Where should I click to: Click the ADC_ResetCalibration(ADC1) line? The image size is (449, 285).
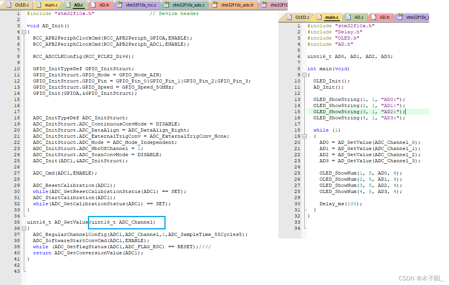tap(74, 186)
